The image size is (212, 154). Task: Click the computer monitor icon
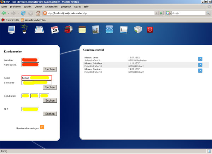click(x=11, y=30)
